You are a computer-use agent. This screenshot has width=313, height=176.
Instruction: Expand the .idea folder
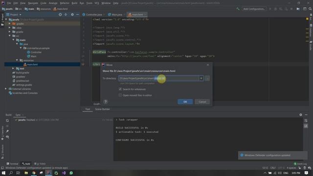click(x=10, y=28)
